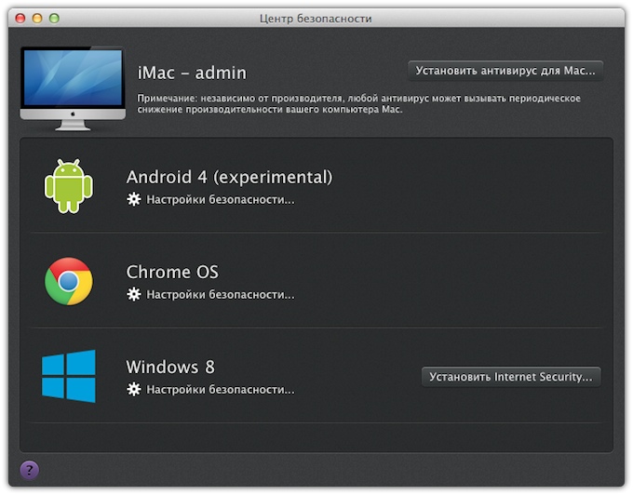Image resolution: width=633 pixels, height=495 pixels.
Task: Click Установить антивирус для Mac button
Action: coord(505,71)
